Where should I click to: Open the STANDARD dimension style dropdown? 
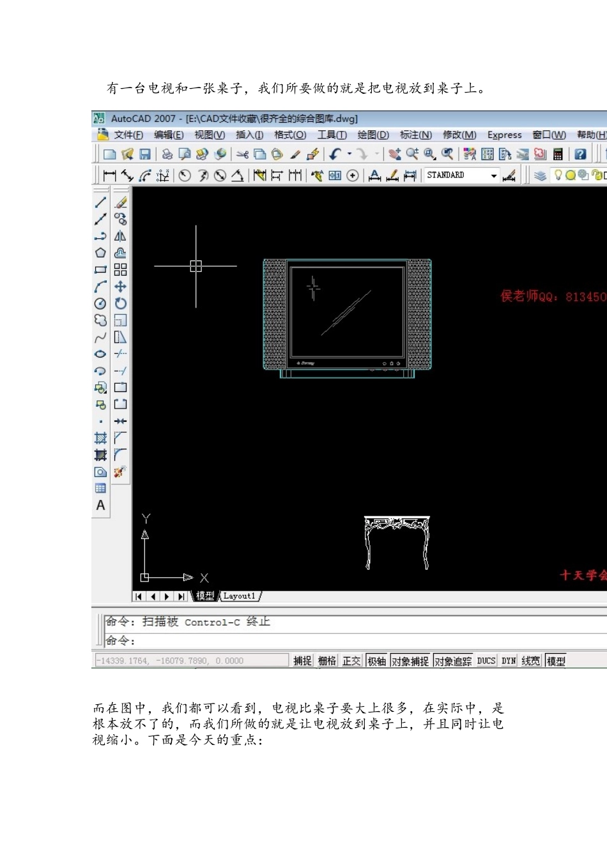[461, 175]
